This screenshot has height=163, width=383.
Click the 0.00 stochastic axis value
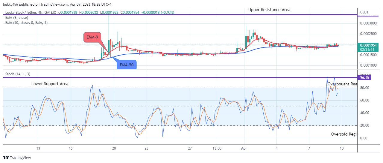pos(364,138)
